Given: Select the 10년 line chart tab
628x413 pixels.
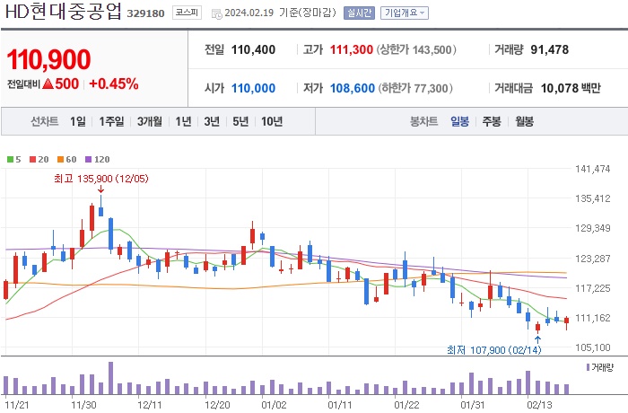Looking at the screenshot, I should coord(272,121).
